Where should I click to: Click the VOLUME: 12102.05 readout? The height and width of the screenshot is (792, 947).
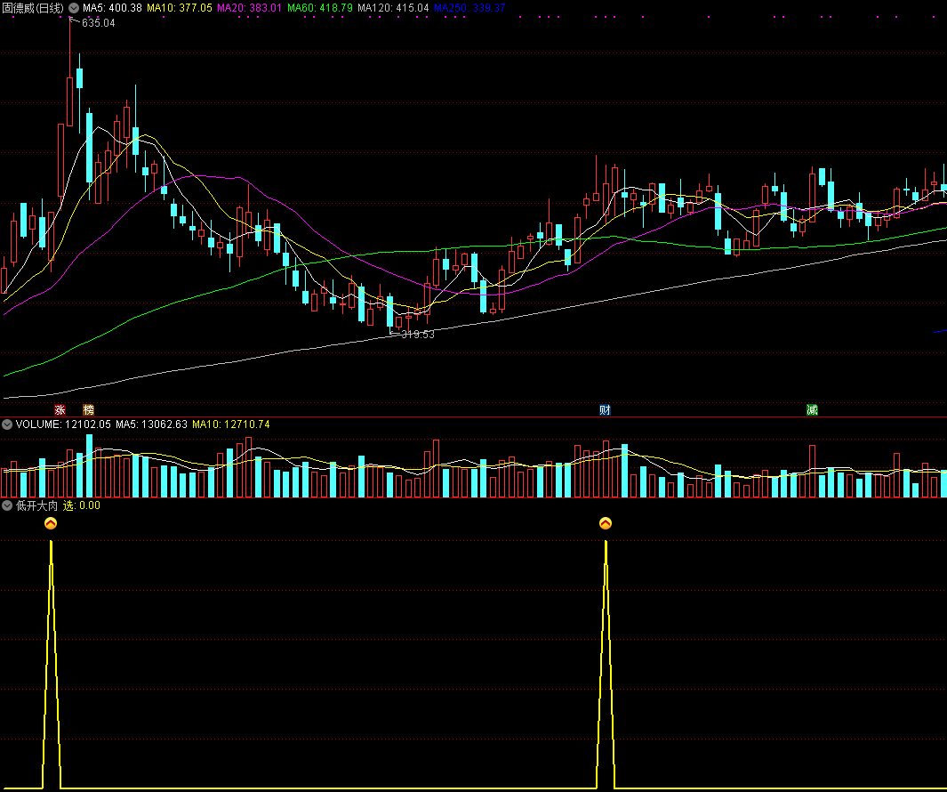point(63,424)
